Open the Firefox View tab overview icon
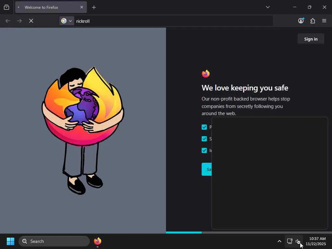 (6, 7)
